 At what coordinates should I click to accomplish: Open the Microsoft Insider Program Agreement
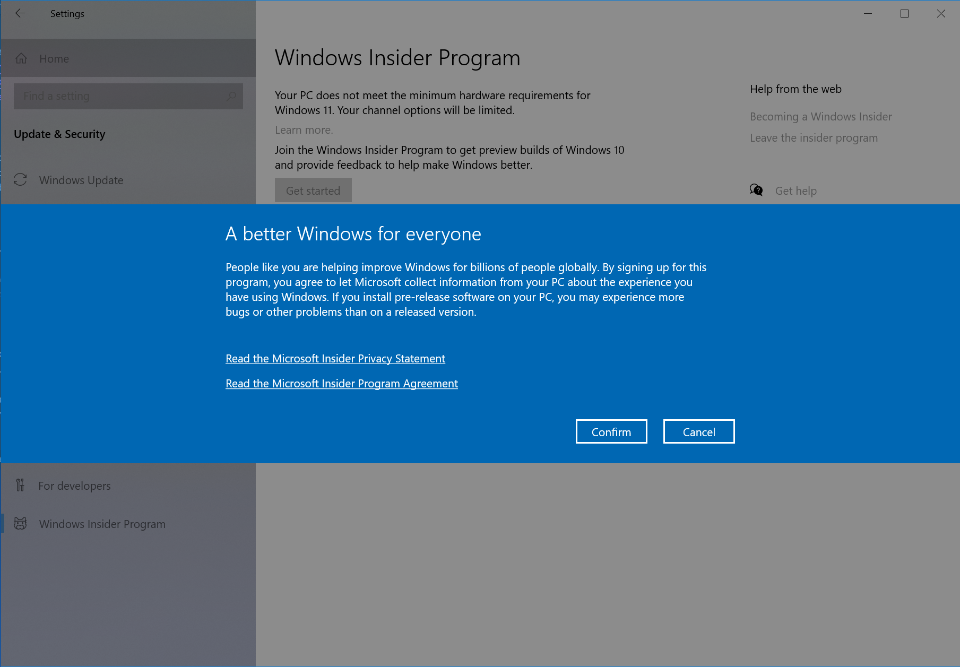tap(341, 384)
